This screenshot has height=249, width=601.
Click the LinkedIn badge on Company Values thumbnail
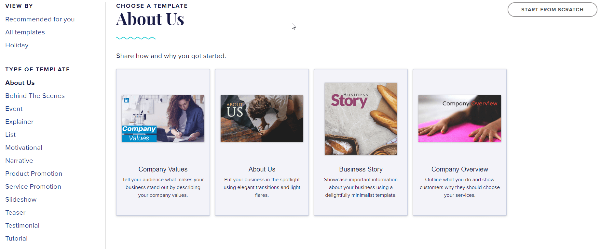click(126, 100)
